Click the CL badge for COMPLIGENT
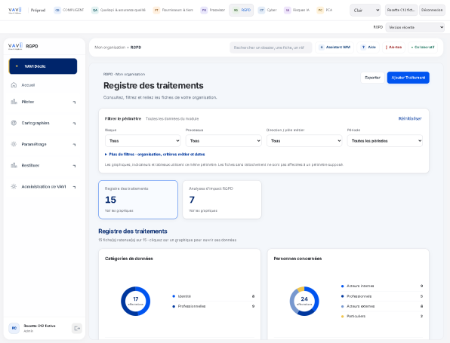Image resolution: width=450 pixels, height=343 pixels. click(x=57, y=10)
